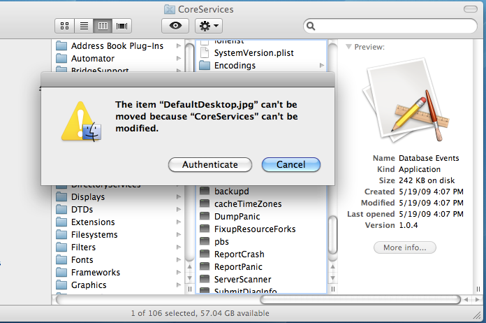Screen dimensions: 486x323
Task: Switch to list view
Action: [84, 26]
